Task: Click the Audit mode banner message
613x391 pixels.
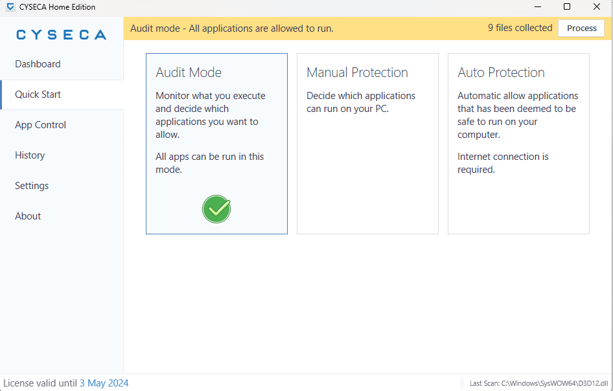Action: click(x=232, y=28)
